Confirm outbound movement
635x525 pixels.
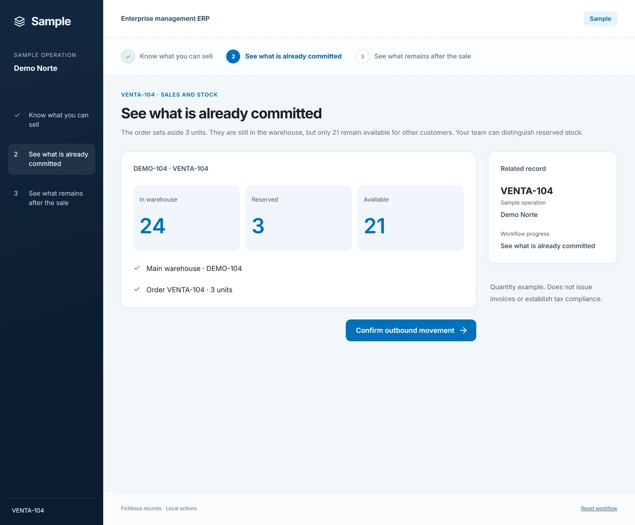point(411,330)
